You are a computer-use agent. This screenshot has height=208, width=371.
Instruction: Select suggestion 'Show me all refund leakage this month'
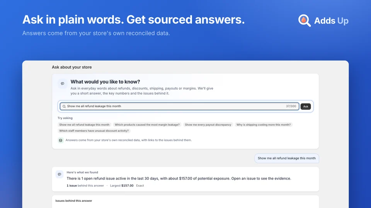click(x=84, y=125)
